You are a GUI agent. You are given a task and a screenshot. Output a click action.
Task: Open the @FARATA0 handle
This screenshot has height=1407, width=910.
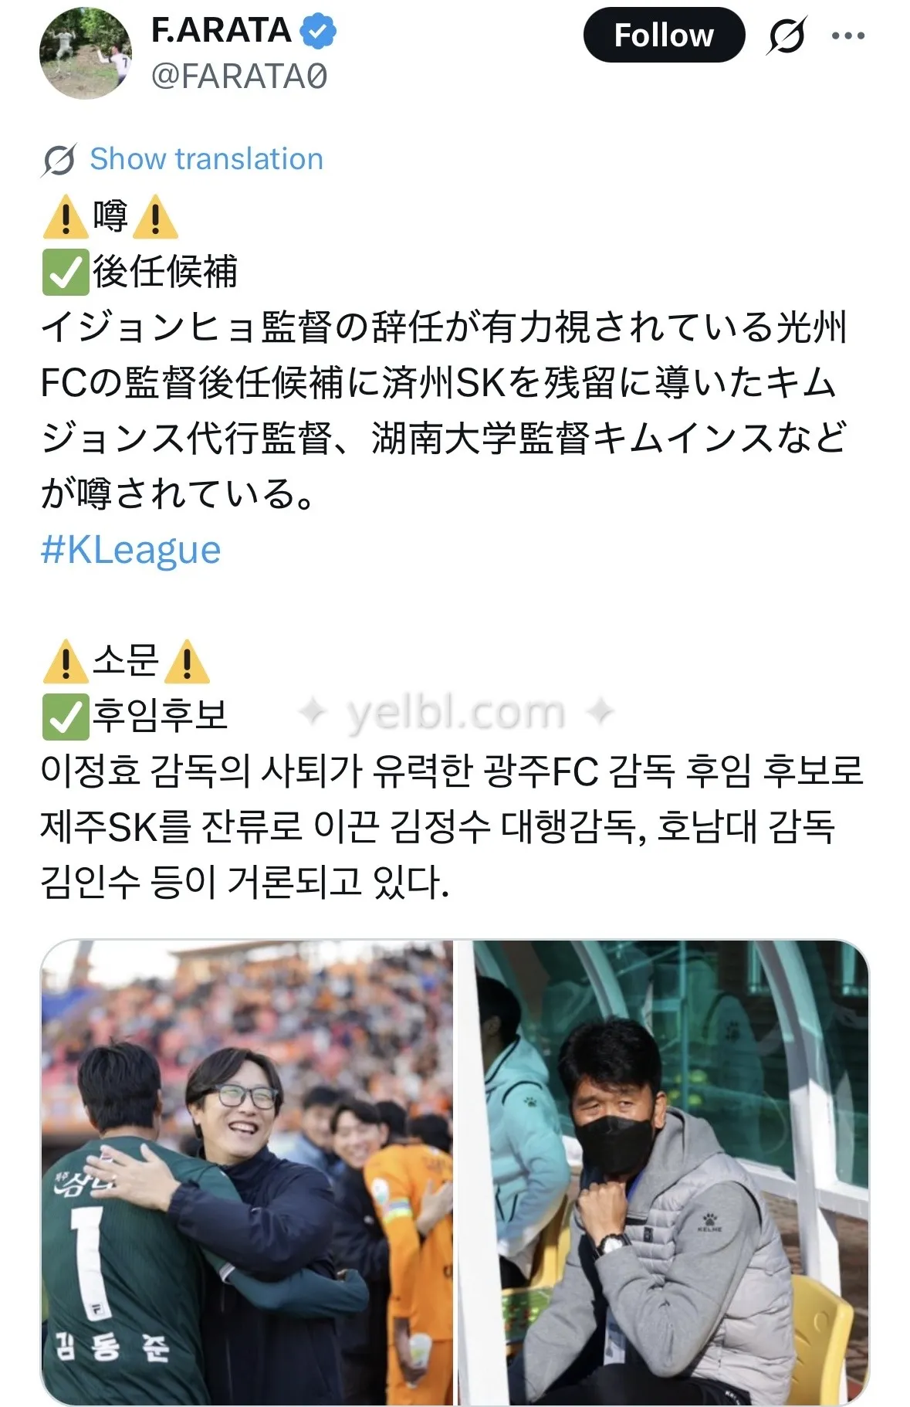[239, 76]
